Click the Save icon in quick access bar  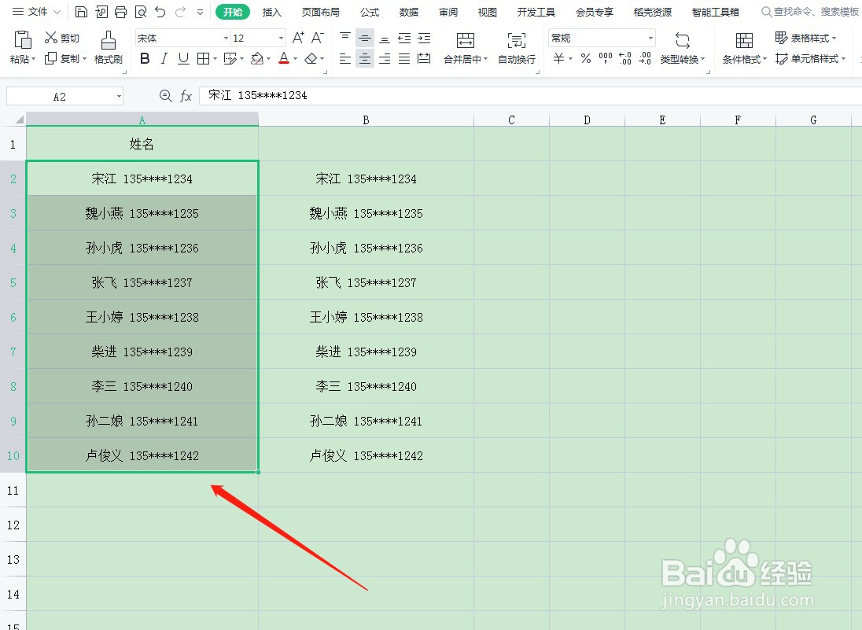pos(81,12)
